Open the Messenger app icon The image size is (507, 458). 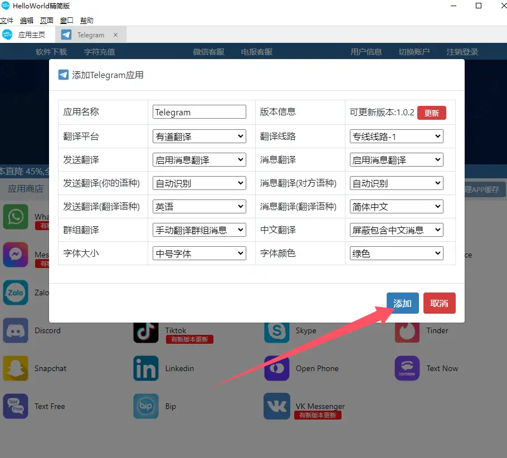(x=16, y=255)
